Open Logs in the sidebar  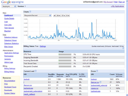6,22
